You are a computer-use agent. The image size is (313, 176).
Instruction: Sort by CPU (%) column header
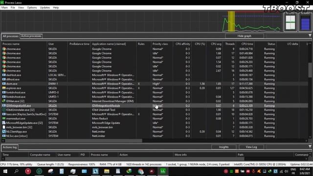click(x=199, y=44)
